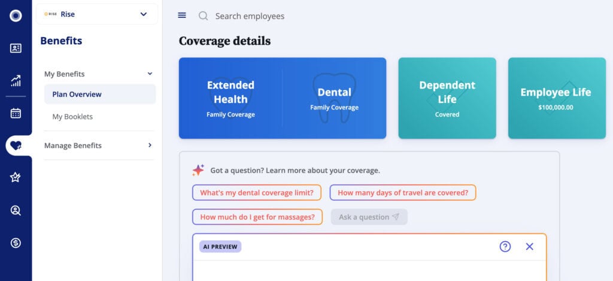Collapse the My Benefits section
613x281 pixels.
(150, 74)
